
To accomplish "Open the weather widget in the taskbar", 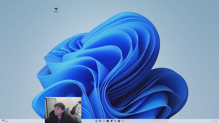I will click(x=5, y=121).
